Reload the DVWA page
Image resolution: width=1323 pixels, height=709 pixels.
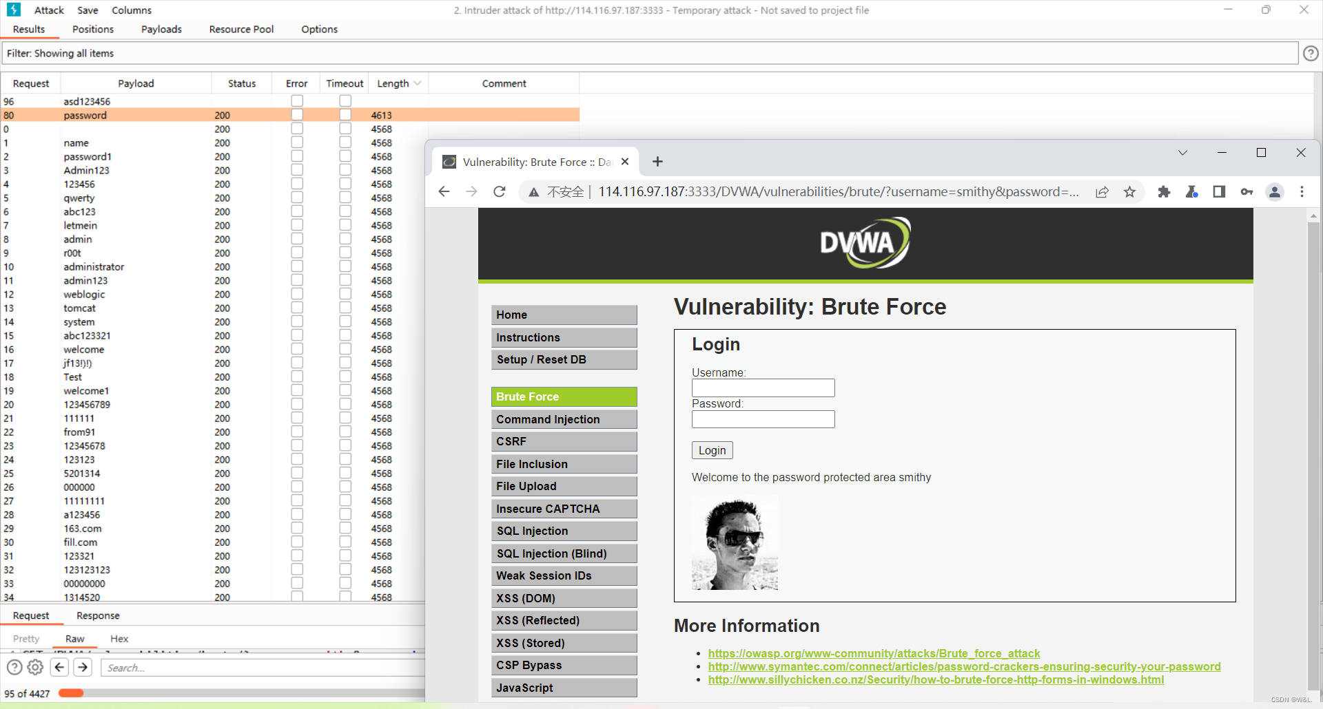500,191
